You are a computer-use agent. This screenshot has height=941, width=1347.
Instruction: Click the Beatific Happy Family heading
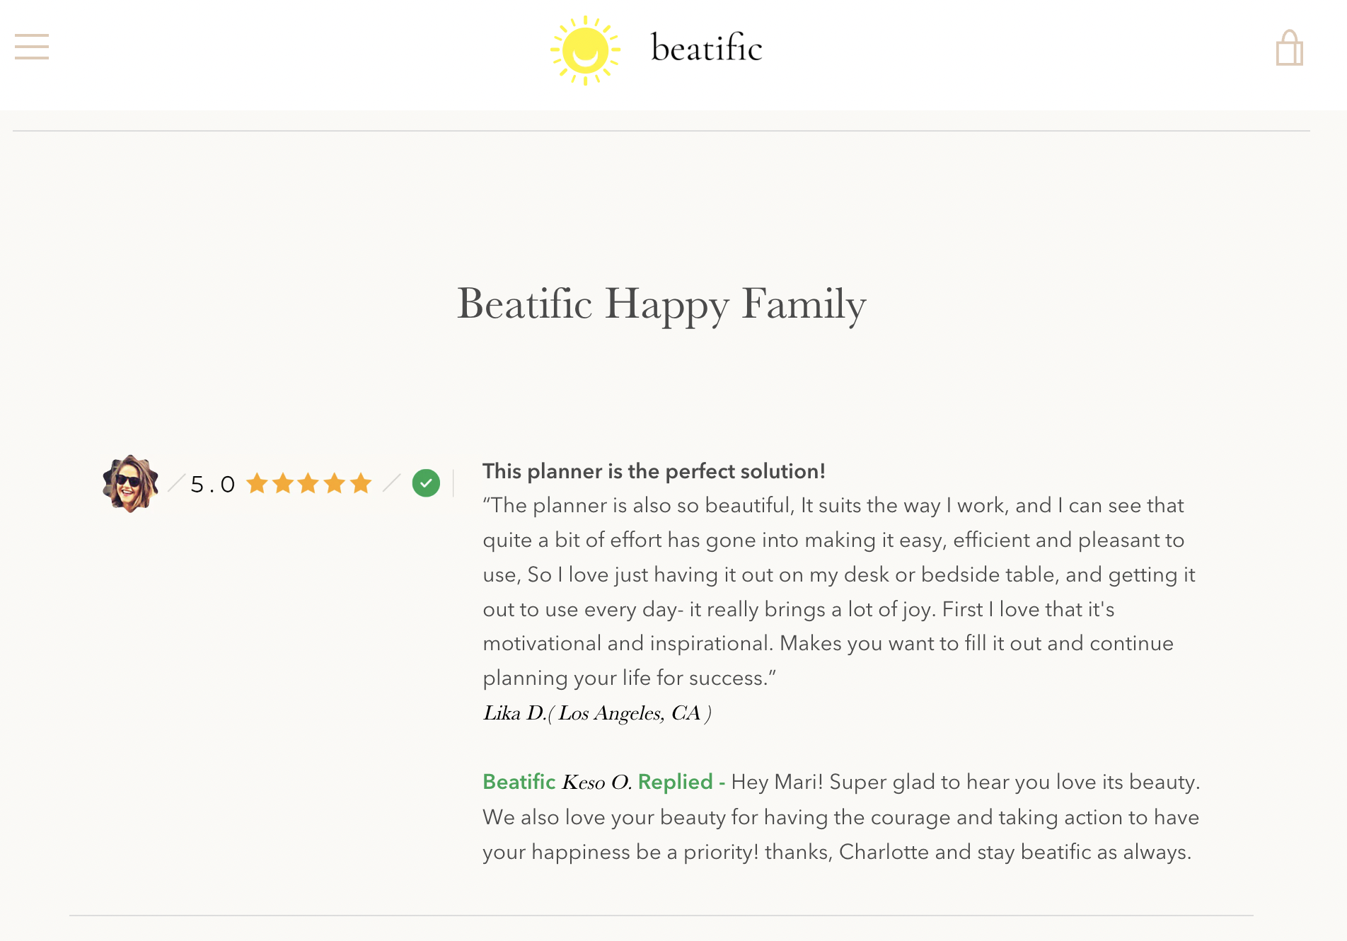[661, 304]
